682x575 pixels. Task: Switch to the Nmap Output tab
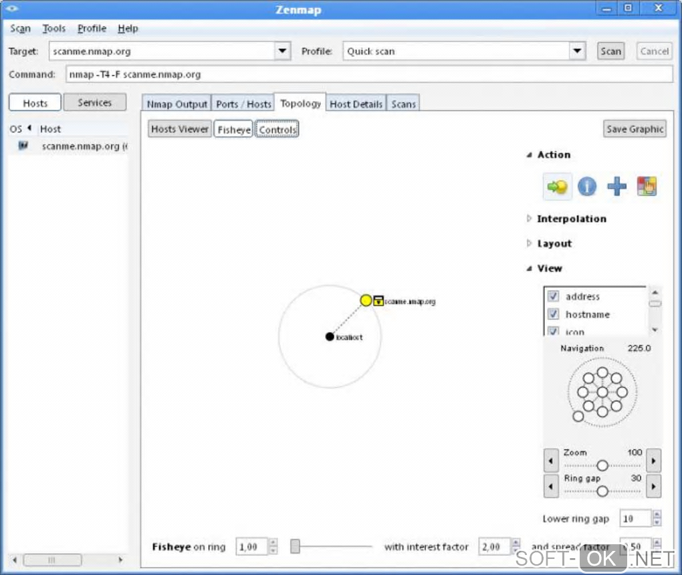(177, 104)
